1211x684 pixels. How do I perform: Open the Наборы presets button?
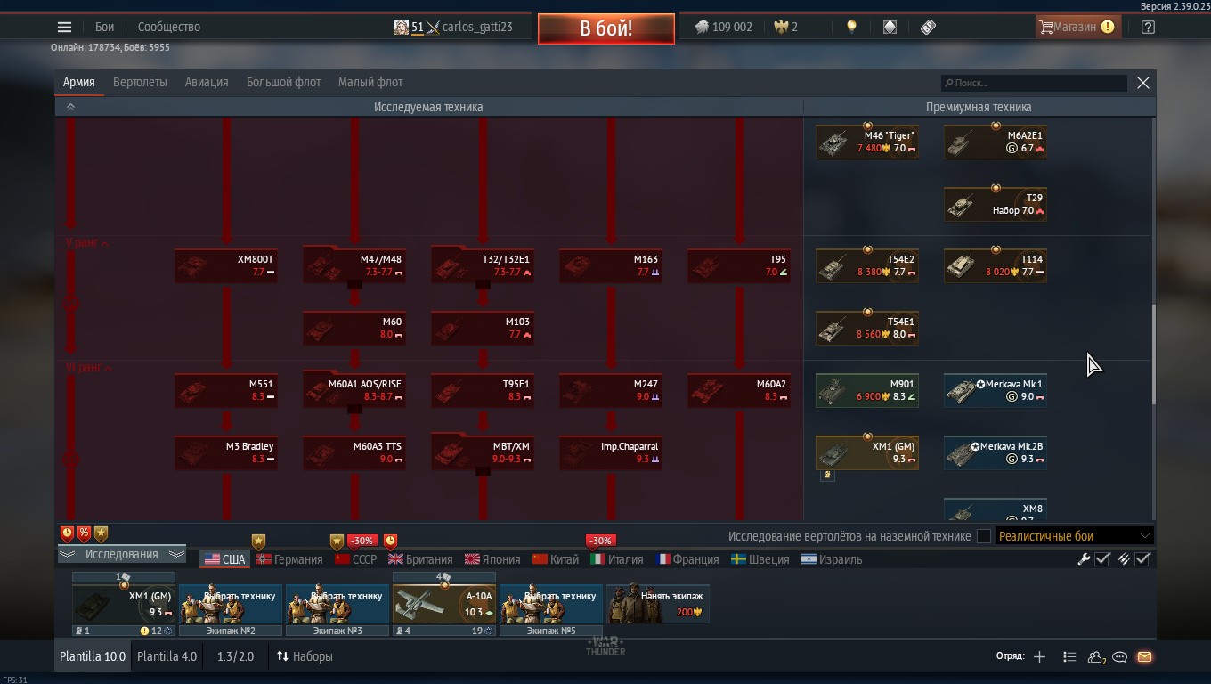tap(305, 656)
